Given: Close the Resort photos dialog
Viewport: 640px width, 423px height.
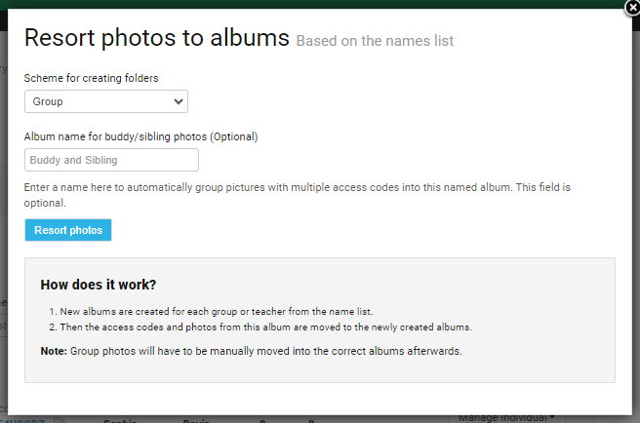Looking at the screenshot, I should [632, 8].
